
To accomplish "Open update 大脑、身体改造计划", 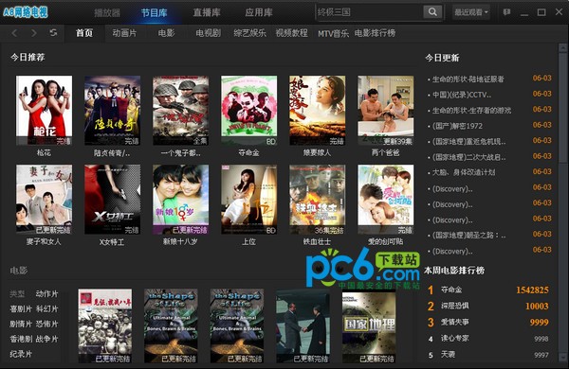I will [464, 172].
